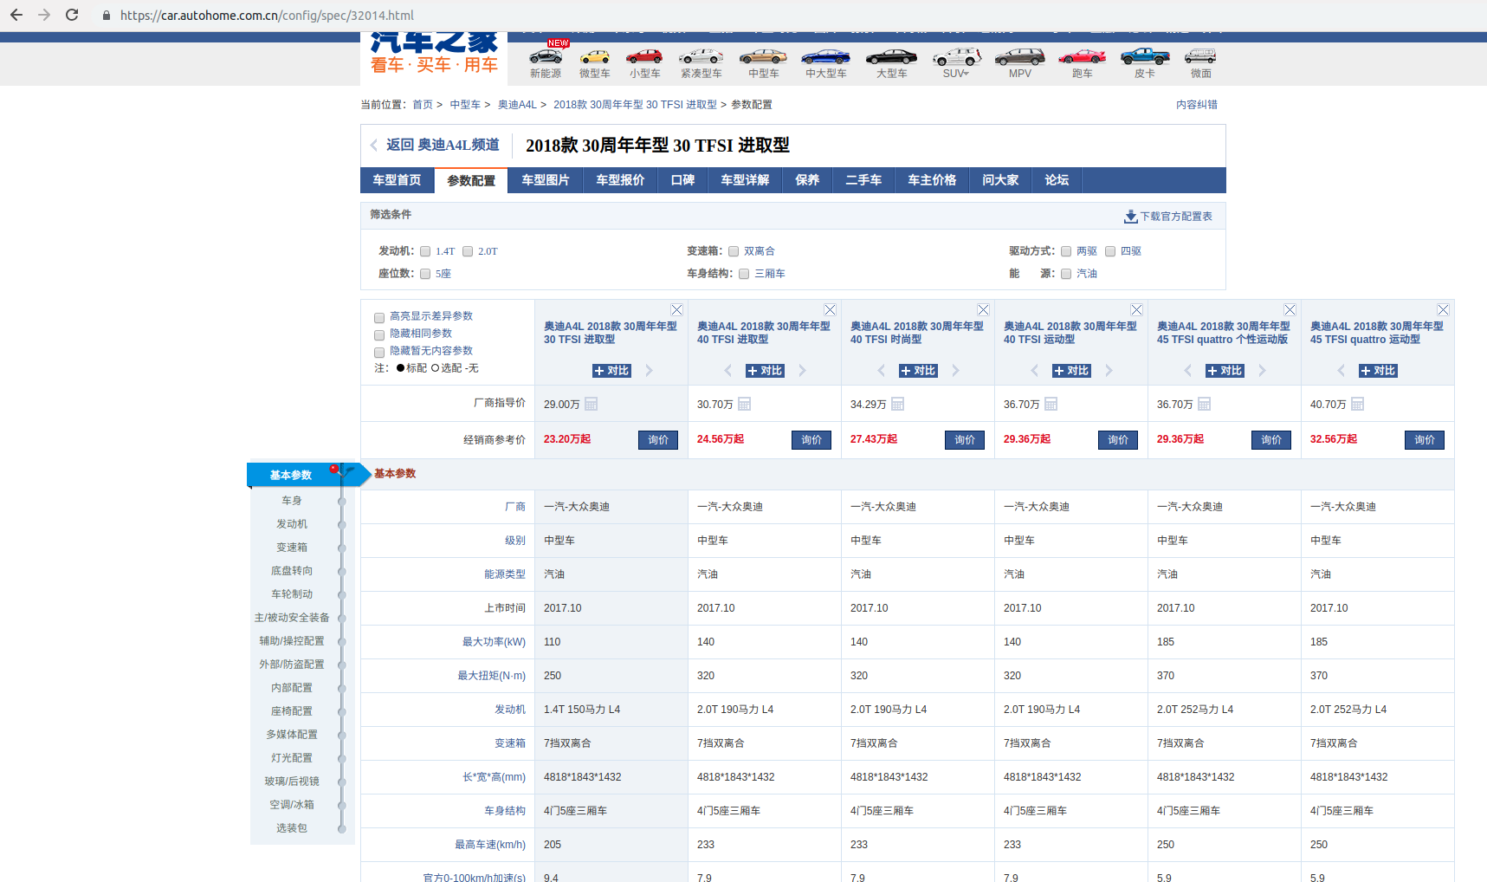The height and width of the screenshot is (882, 1487).
Task: Tick the 三厢车 body structure checkbox
Action: [x=744, y=274]
